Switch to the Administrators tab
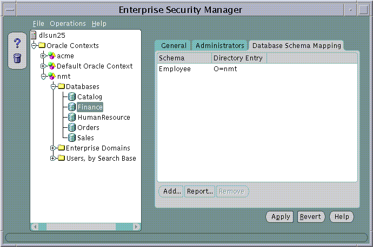This screenshot has width=373, height=247. [x=219, y=46]
